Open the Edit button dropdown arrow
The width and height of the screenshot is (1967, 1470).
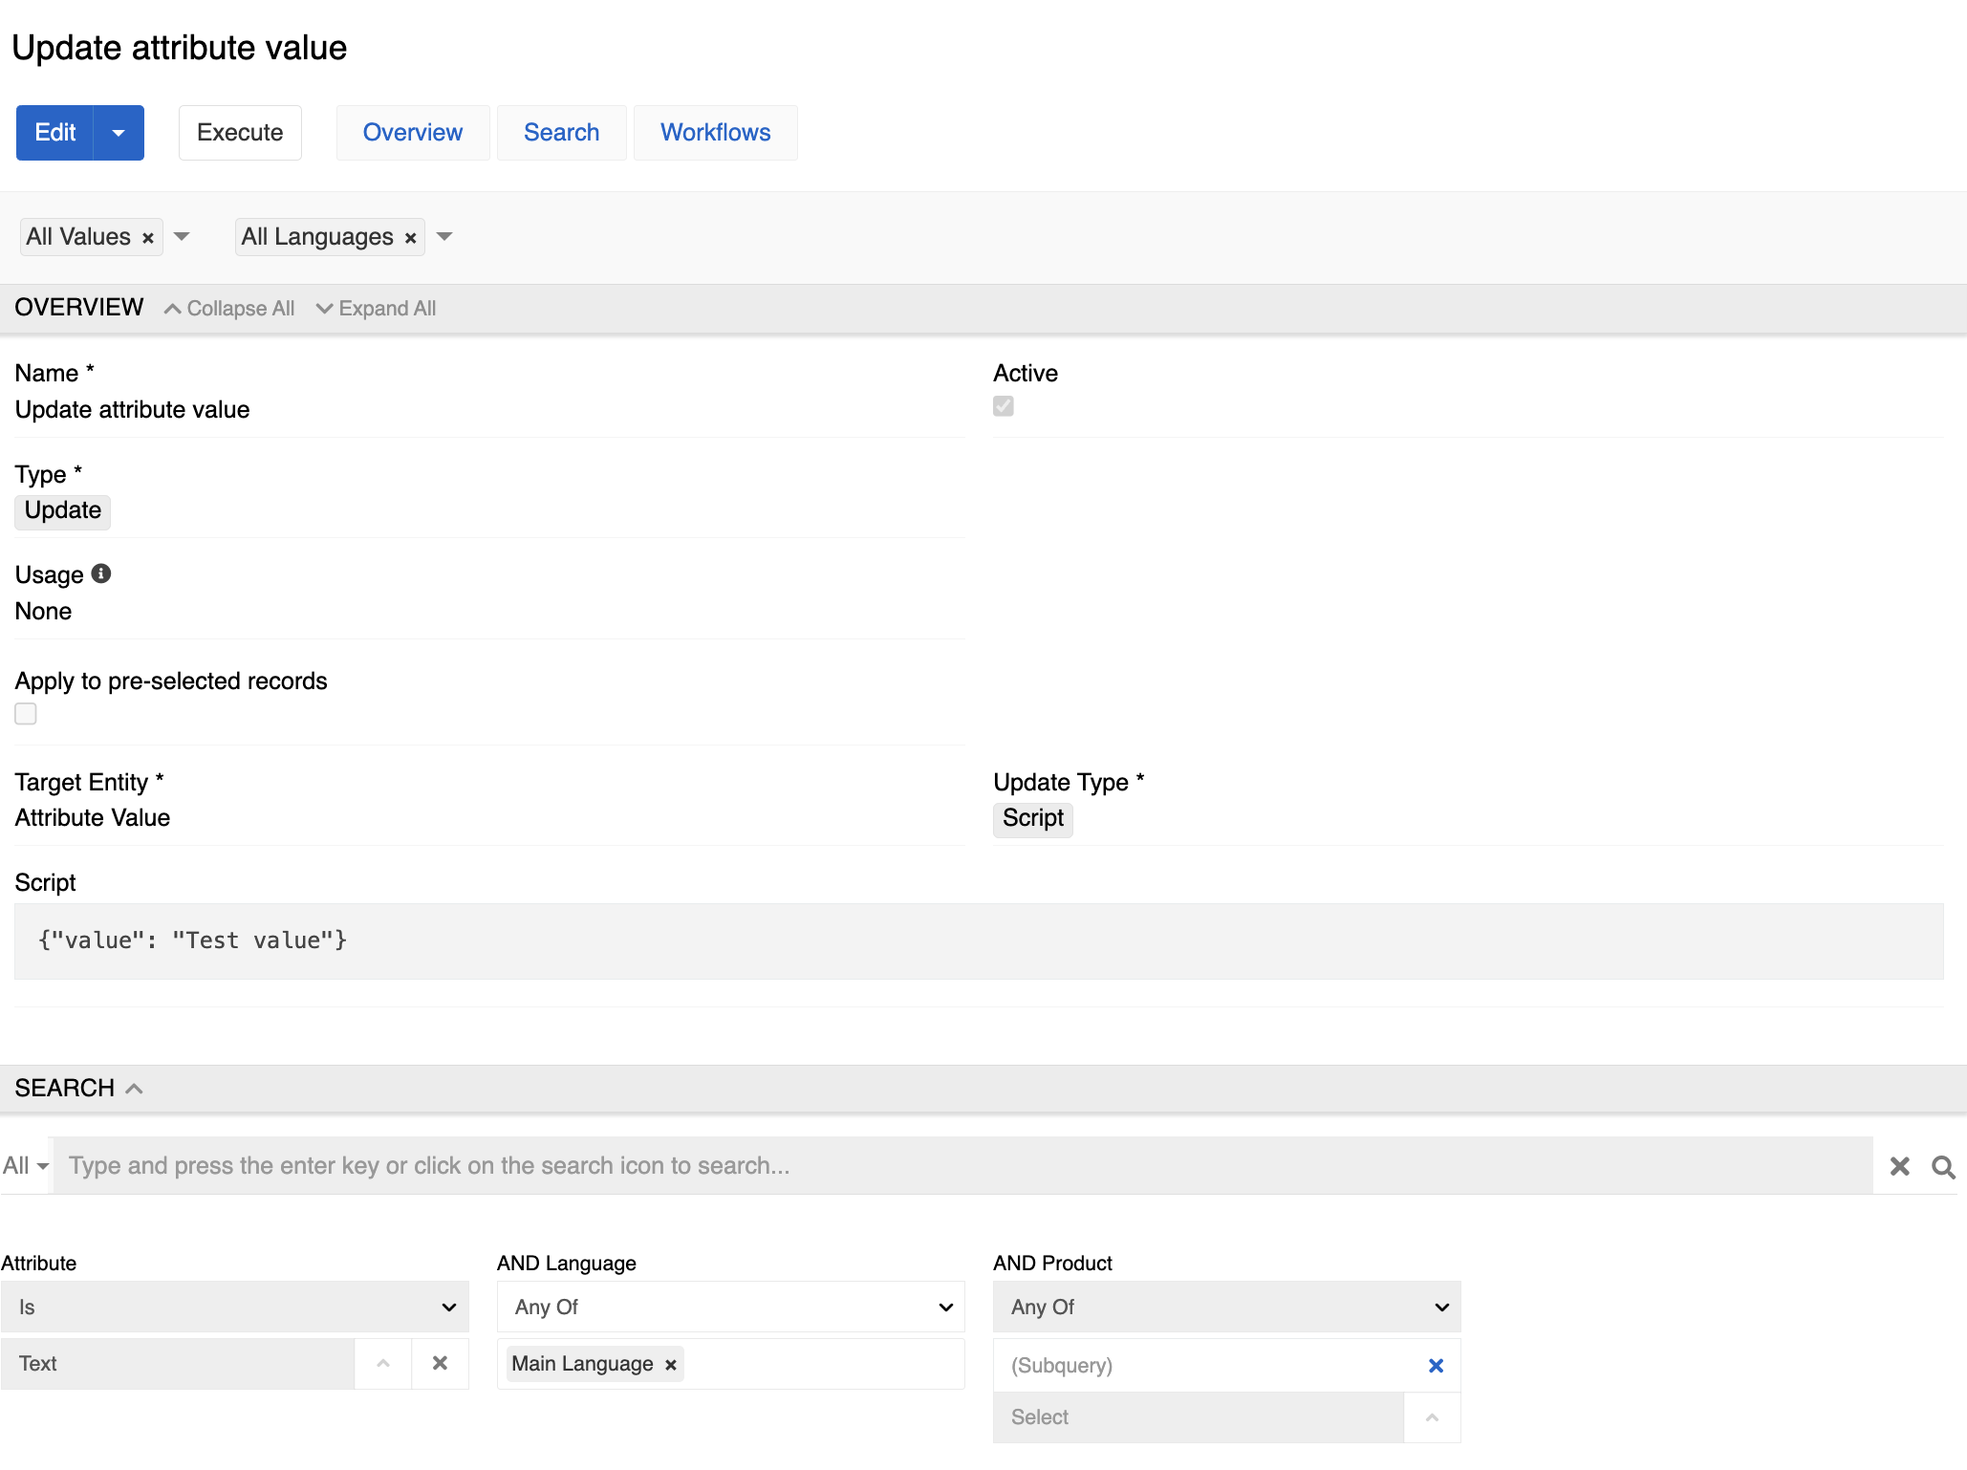(119, 133)
